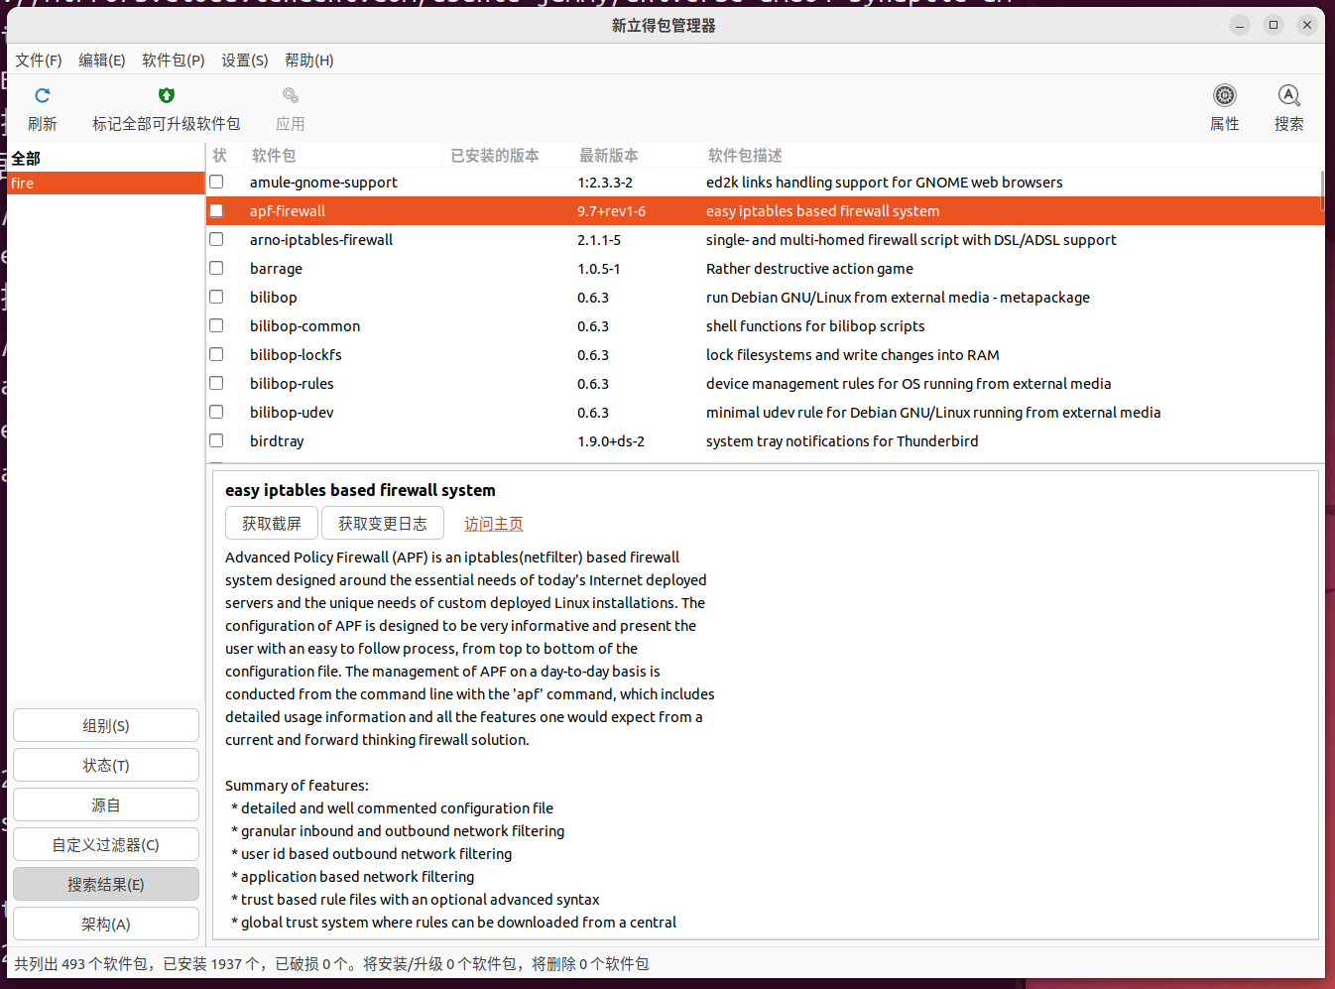Click the Apply (应用) gears icon

[291, 95]
